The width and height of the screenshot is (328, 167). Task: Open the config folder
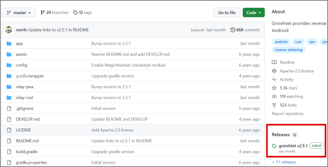pos(22,65)
